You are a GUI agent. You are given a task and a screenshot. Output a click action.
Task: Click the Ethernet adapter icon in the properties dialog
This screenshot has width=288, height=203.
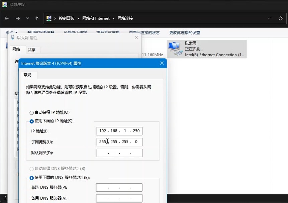click(13, 38)
